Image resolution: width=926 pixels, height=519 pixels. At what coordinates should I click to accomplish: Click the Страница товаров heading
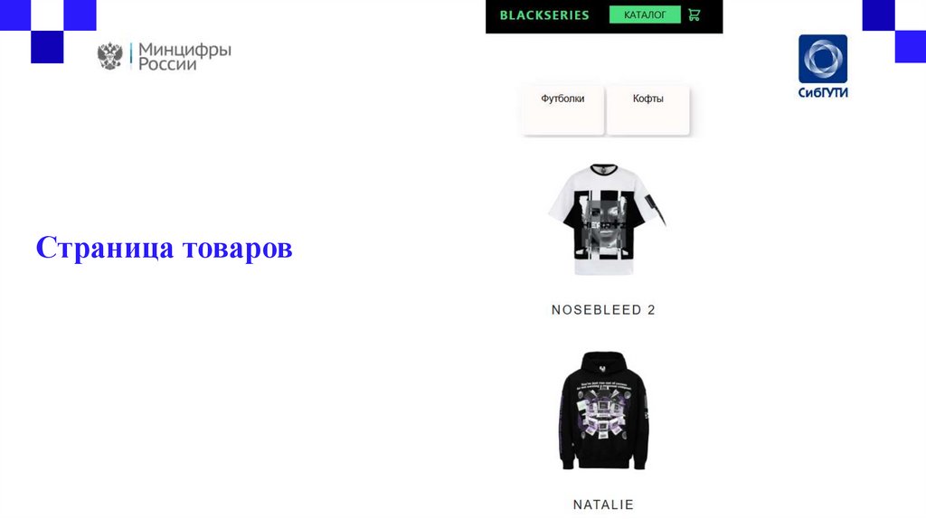165,247
